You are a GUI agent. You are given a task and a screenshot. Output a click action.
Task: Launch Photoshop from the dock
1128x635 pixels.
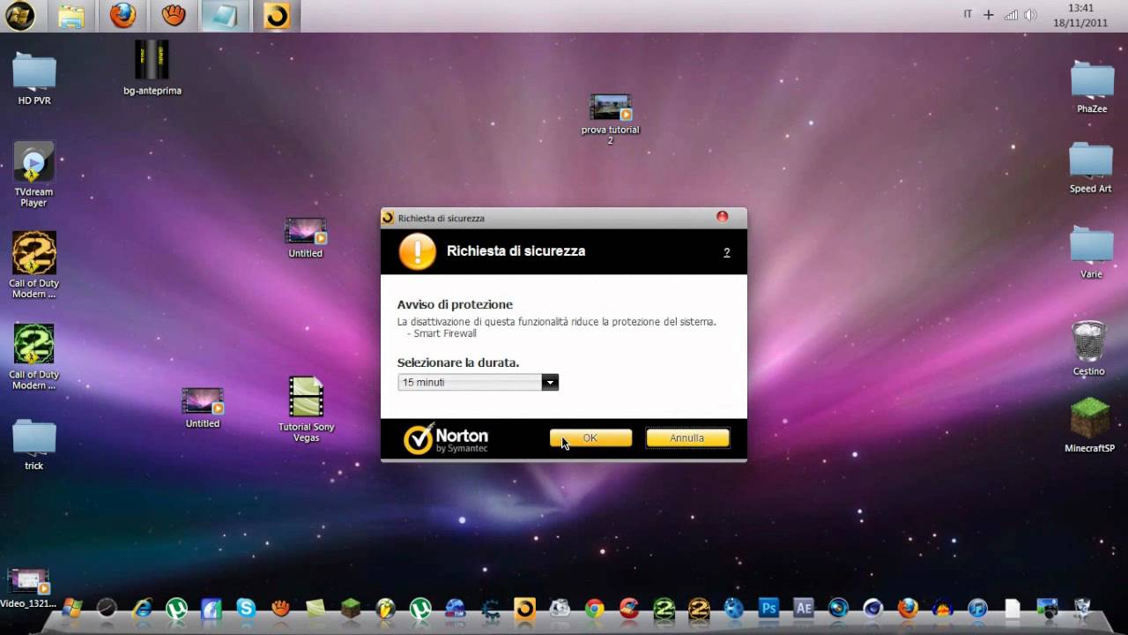[x=768, y=608]
